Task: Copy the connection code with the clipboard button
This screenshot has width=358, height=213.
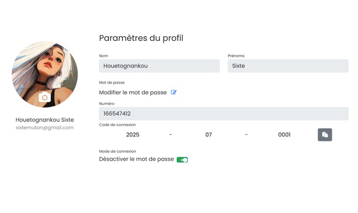Action: [324, 134]
